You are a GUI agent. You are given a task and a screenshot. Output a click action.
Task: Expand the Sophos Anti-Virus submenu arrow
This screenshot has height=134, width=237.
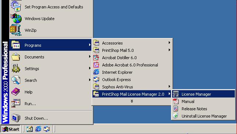169,87
